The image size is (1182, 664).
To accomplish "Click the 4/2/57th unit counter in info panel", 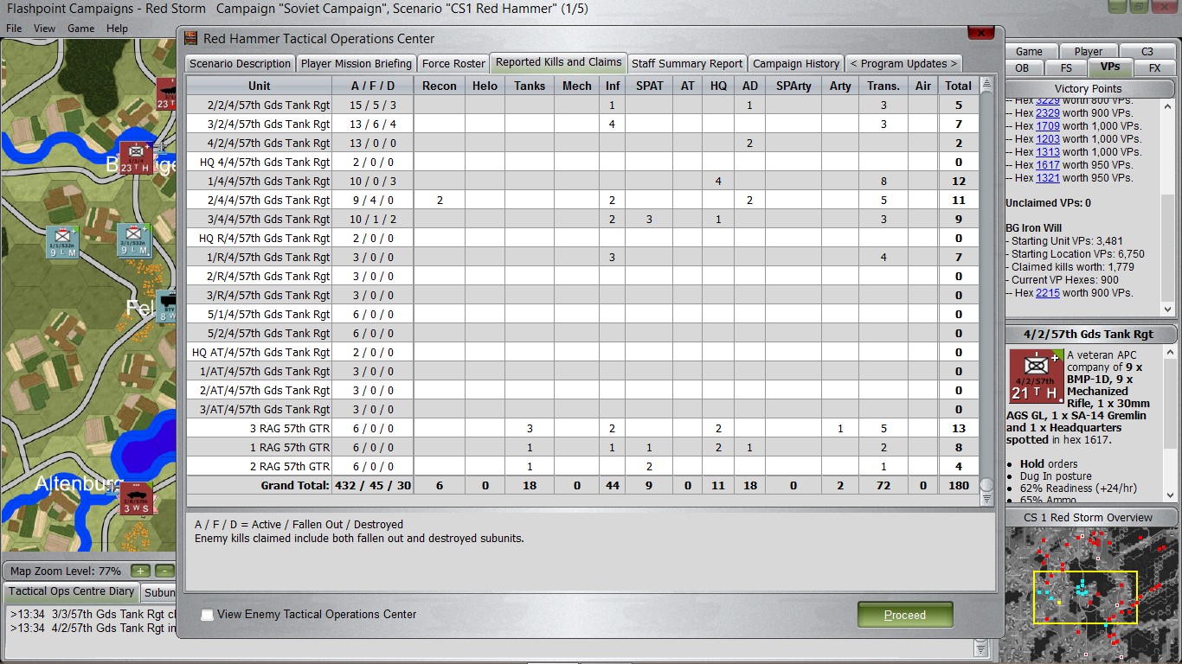I will pos(1037,376).
